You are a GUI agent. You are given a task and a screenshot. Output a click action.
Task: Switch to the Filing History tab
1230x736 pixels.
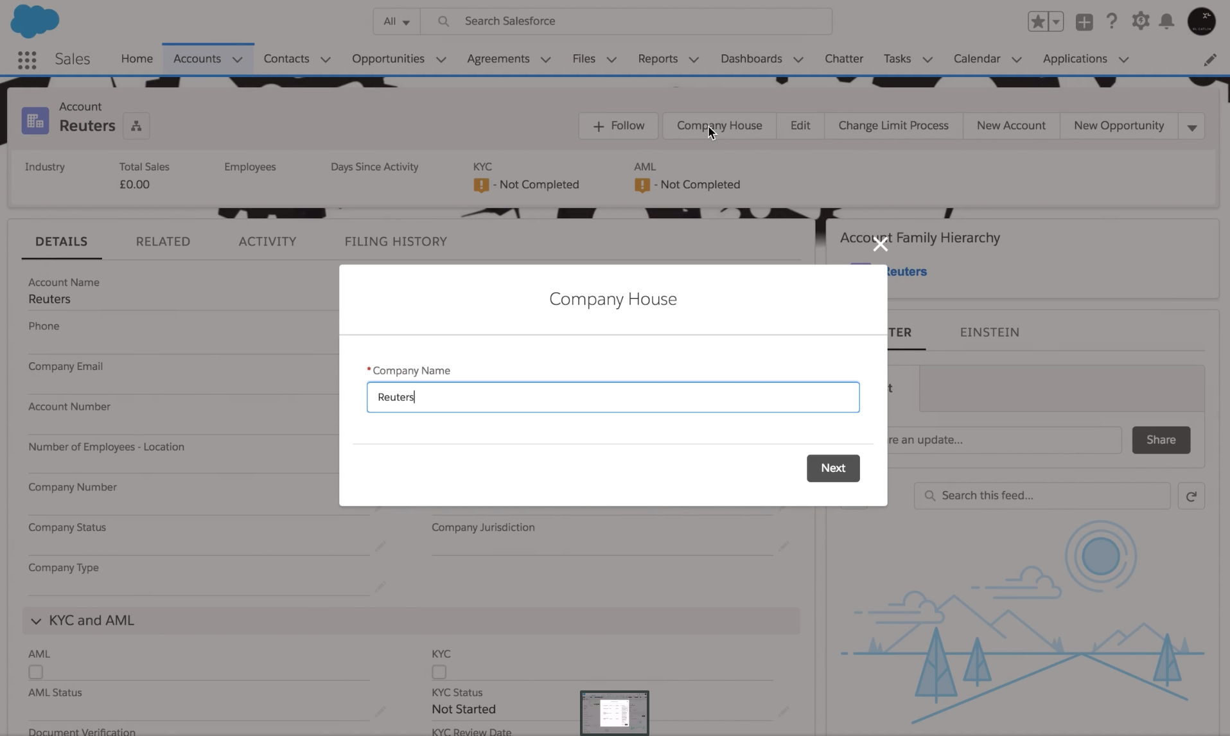point(396,241)
